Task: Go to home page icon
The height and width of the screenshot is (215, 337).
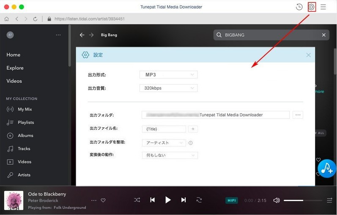Action: (7, 19)
